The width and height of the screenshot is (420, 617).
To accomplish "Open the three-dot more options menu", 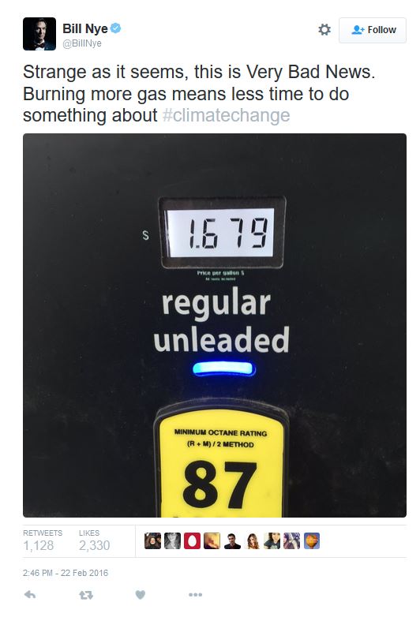I will tap(195, 595).
